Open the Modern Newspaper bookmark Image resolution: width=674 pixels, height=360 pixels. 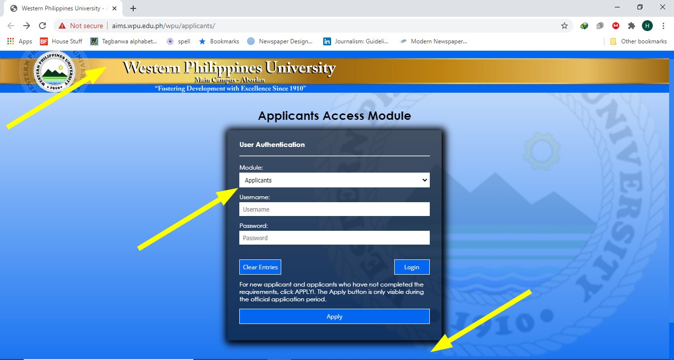433,41
